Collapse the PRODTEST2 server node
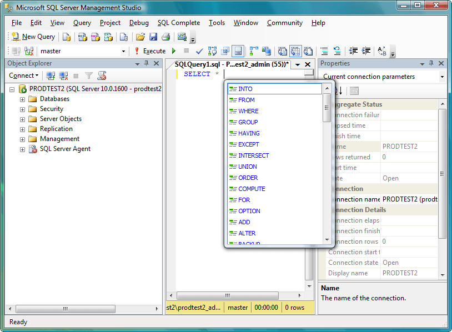Image resolution: width=452 pixels, height=332 pixels. click(12, 89)
